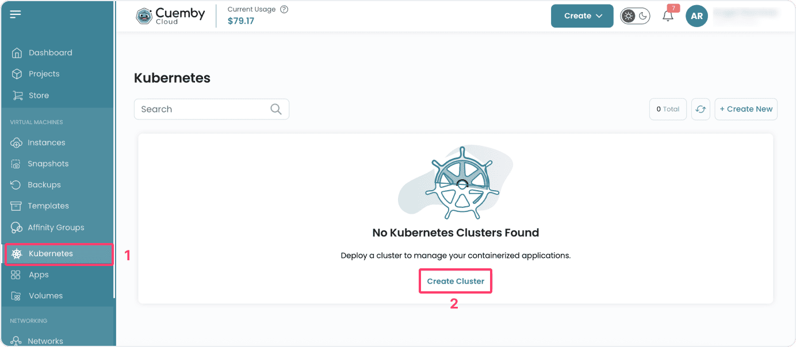Viewport: 796px width, 347px height.
Task: Select the Instances sidebar icon
Action: 17,142
